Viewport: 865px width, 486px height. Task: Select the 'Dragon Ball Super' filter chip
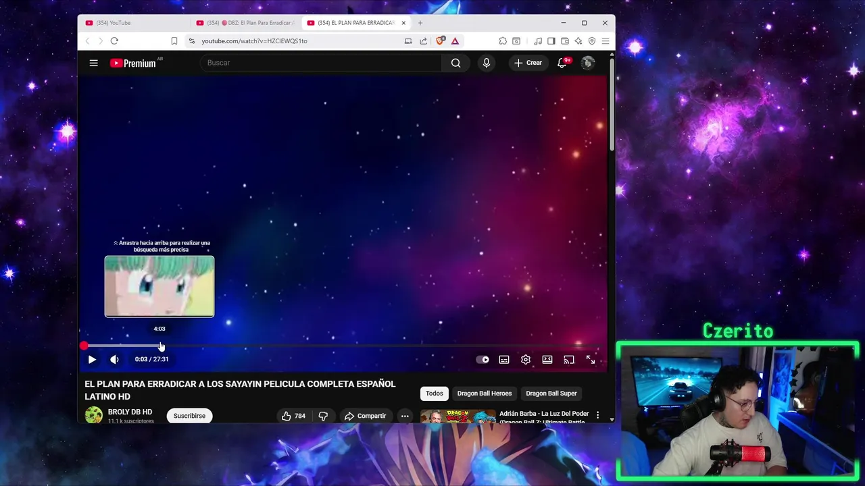[x=551, y=394]
